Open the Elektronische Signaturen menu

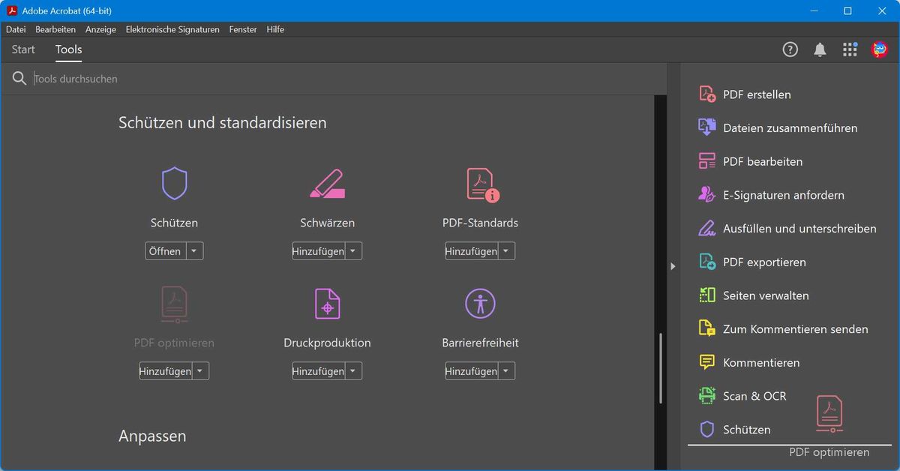point(172,29)
